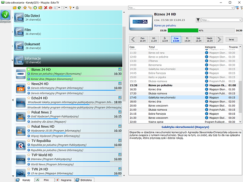The height and width of the screenshot is (182, 243).
Task: Switch to the Kanały tab
Action: (24, 180)
